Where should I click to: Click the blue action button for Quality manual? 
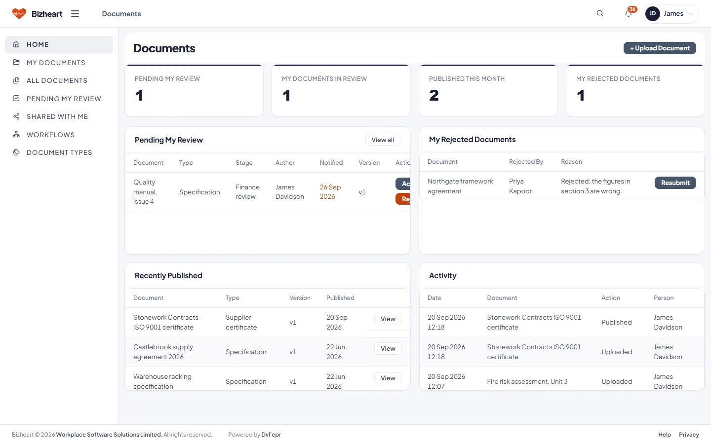tap(403, 184)
